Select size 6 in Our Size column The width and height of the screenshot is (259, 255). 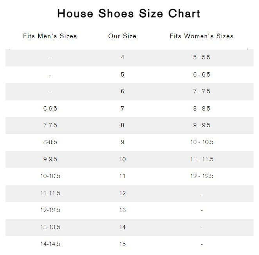pos(122,91)
